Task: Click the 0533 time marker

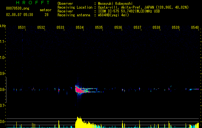Action: point(60,28)
